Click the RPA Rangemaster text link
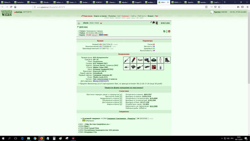 101,57
